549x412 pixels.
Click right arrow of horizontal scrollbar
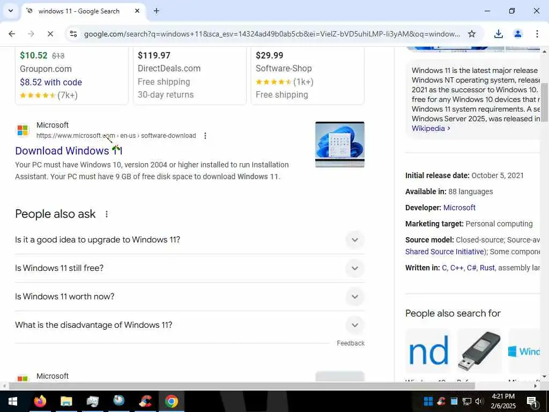pos(536,386)
